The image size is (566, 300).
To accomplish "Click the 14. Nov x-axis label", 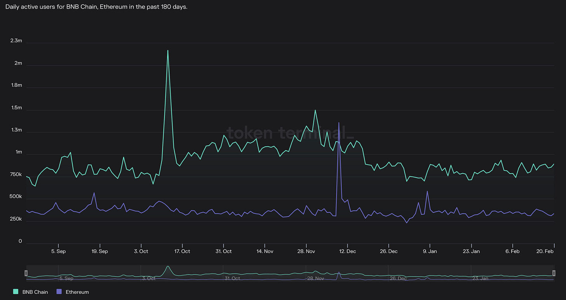I will [x=265, y=251].
